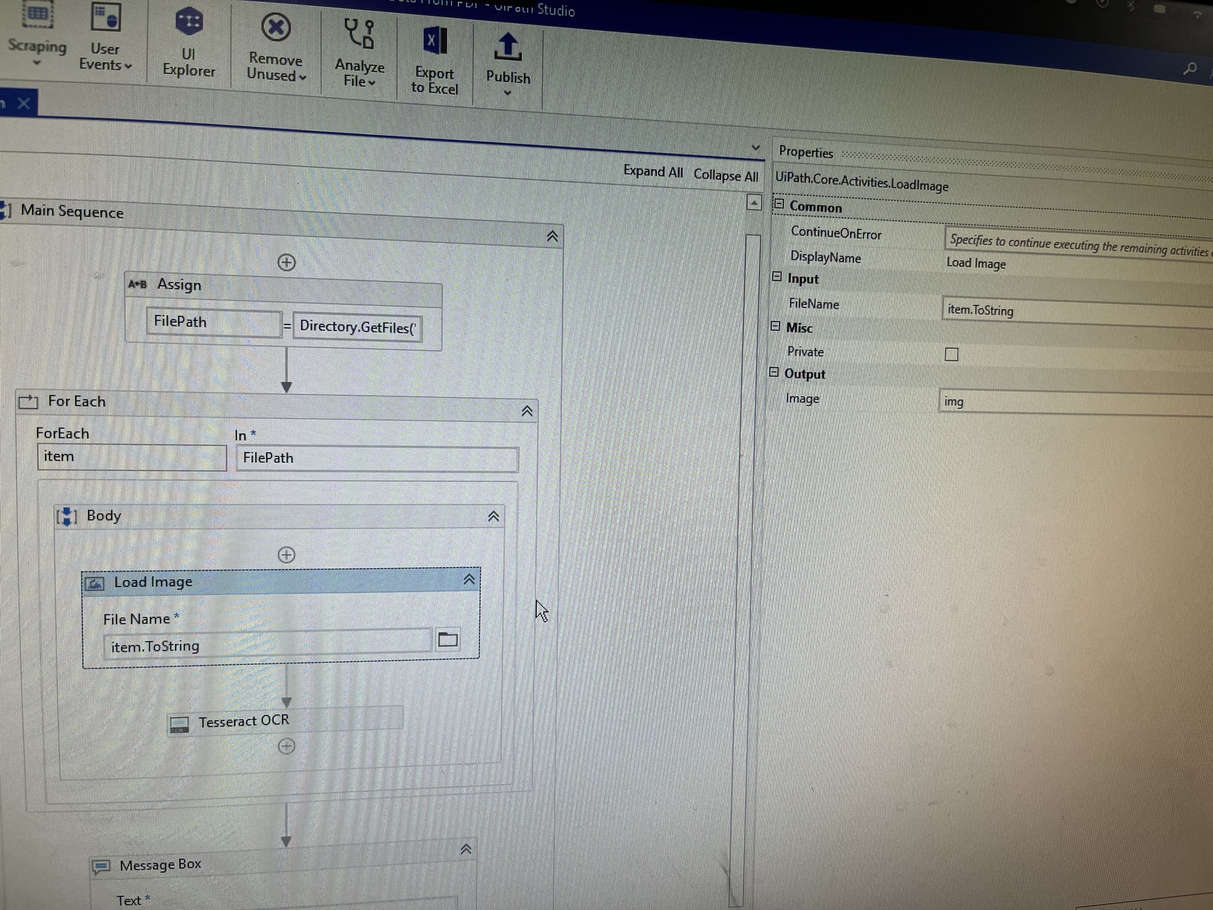1213x910 pixels.
Task: Collapse the Common properties section
Action: pos(779,205)
